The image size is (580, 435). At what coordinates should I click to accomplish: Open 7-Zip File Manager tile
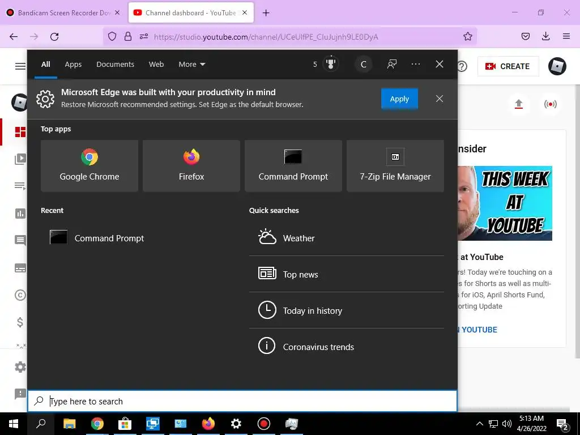click(x=395, y=166)
